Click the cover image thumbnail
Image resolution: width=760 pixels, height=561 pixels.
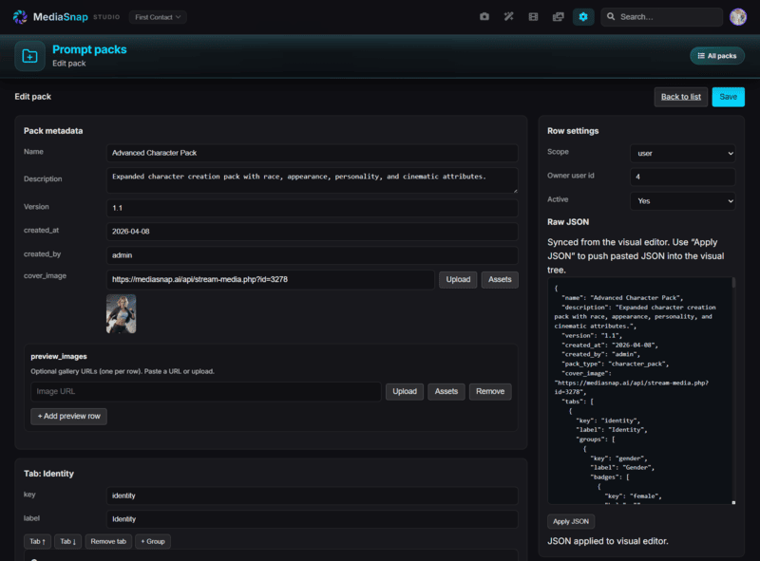(122, 312)
